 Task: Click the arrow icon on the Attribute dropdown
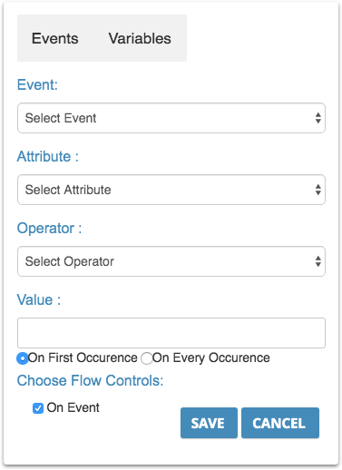[x=318, y=190]
